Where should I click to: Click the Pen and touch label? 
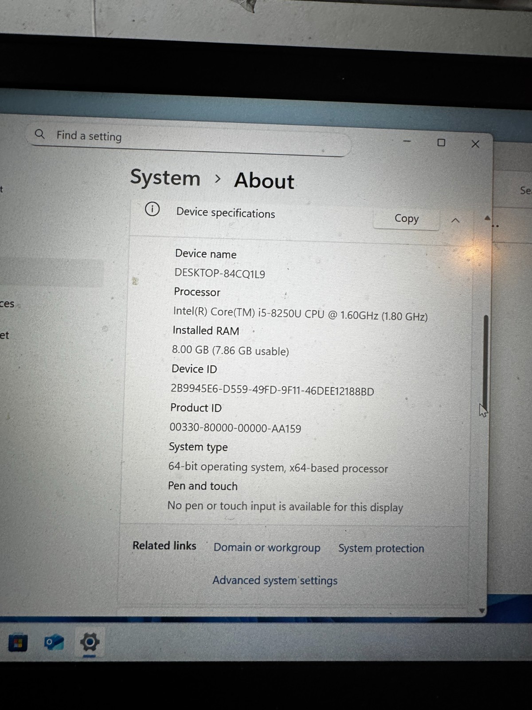203,486
